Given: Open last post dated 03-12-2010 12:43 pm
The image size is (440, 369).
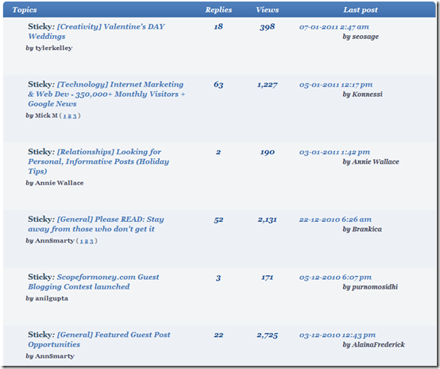Looking at the screenshot, I should coord(338,335).
